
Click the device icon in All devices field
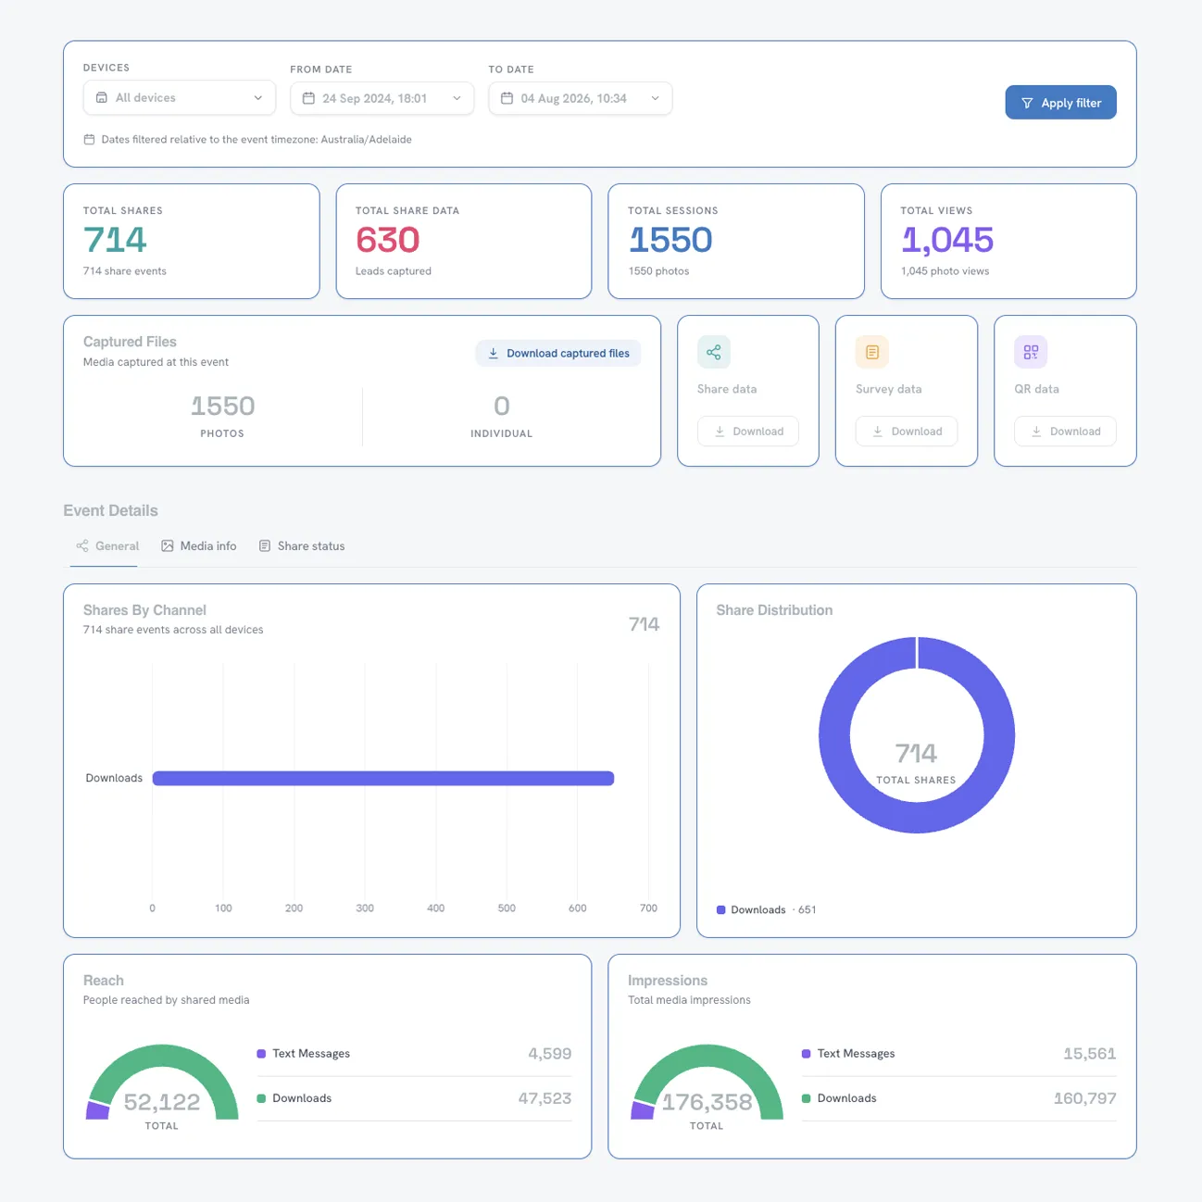click(102, 97)
